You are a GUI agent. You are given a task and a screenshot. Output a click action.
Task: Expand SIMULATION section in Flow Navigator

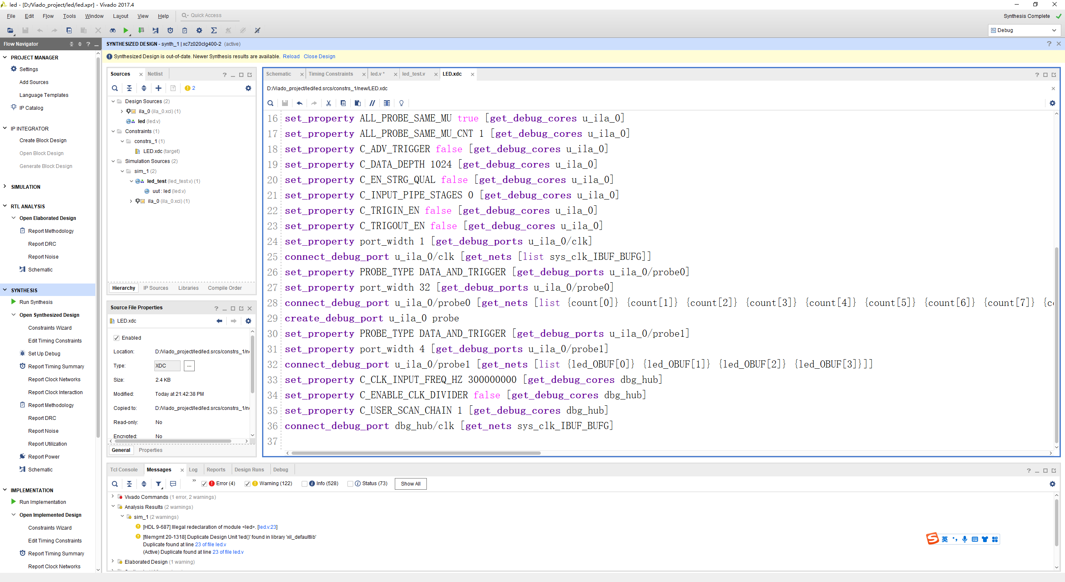[x=5, y=187]
